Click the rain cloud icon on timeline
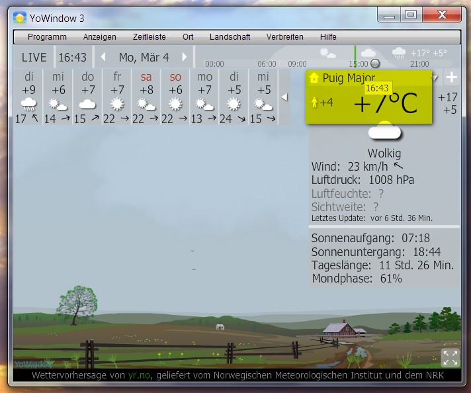This screenshot has width=471, height=393. [399, 53]
